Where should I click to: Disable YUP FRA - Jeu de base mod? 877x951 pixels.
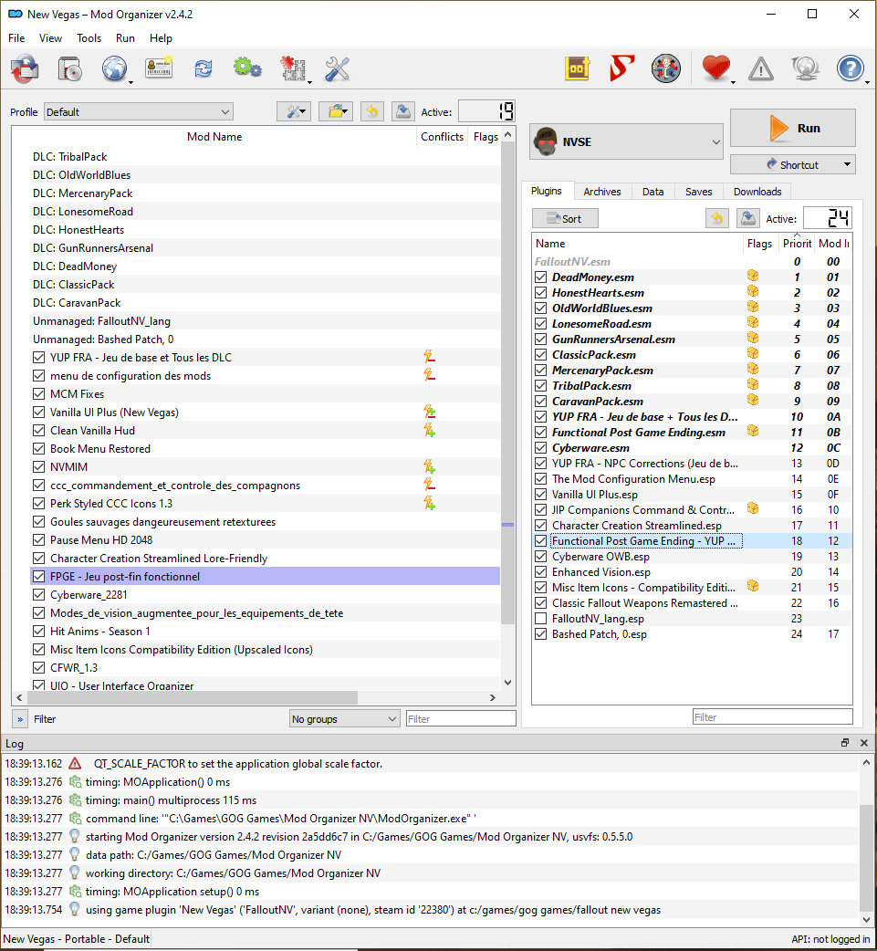tap(39, 357)
